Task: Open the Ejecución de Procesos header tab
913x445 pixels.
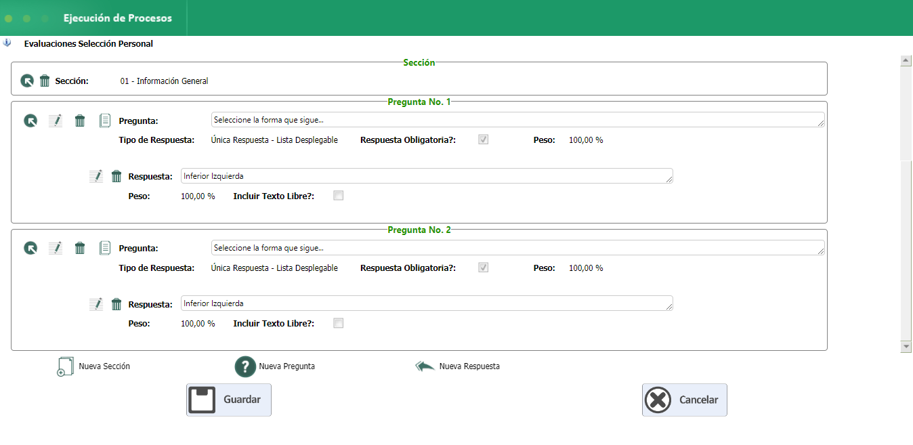Action: pyautogui.click(x=118, y=18)
